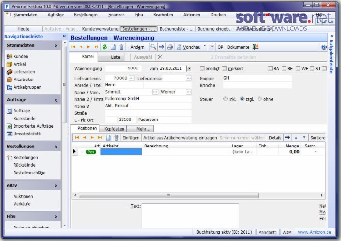
Task: Move position up with blue up arrow
Action: (x=296, y=137)
